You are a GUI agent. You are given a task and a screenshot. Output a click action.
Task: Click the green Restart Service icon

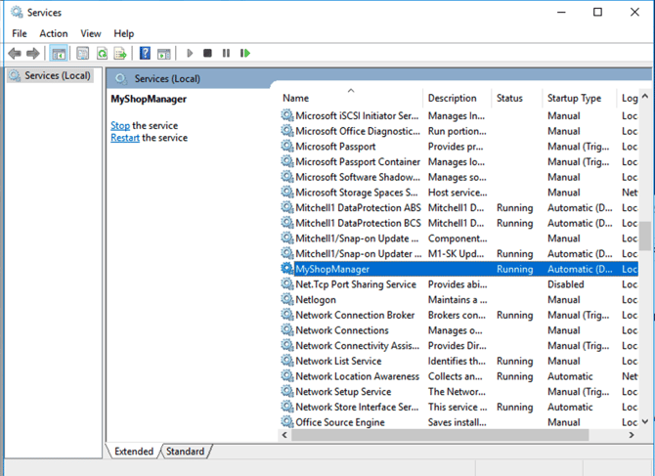pos(245,53)
